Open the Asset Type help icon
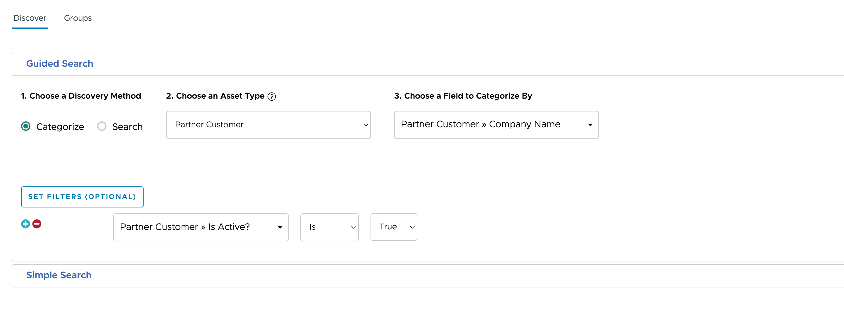 (x=272, y=96)
